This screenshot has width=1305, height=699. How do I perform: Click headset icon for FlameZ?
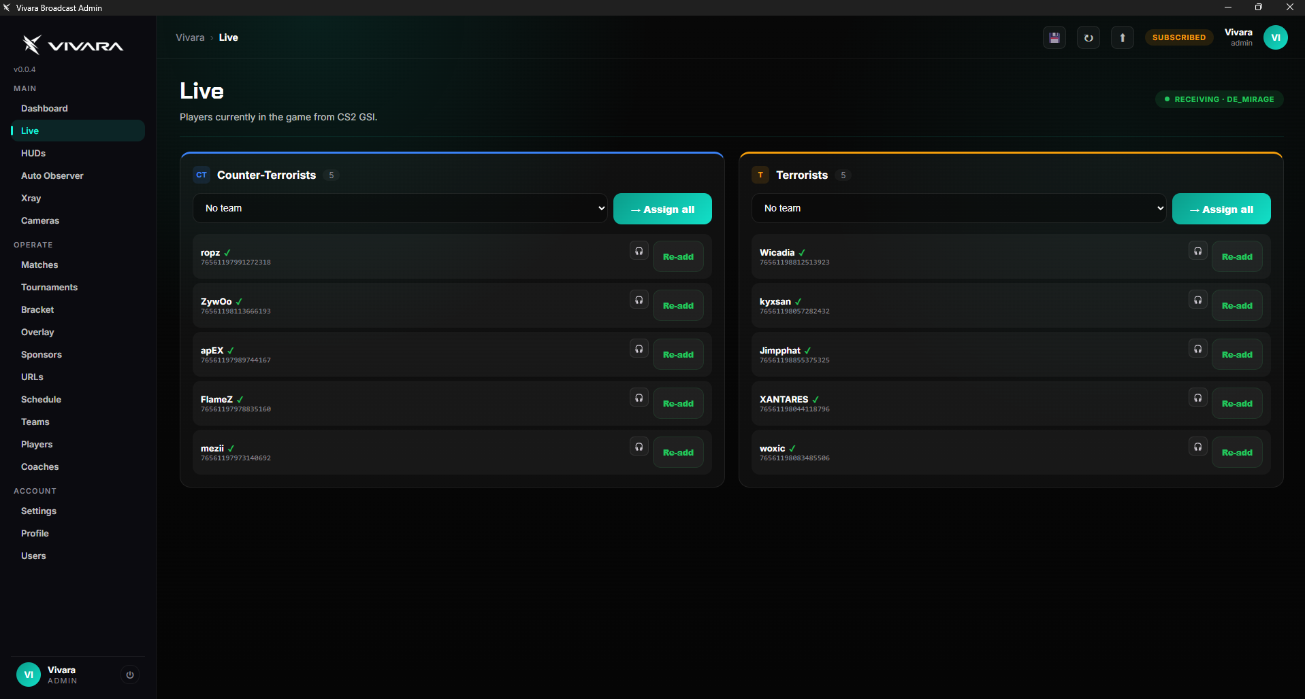pos(639,398)
